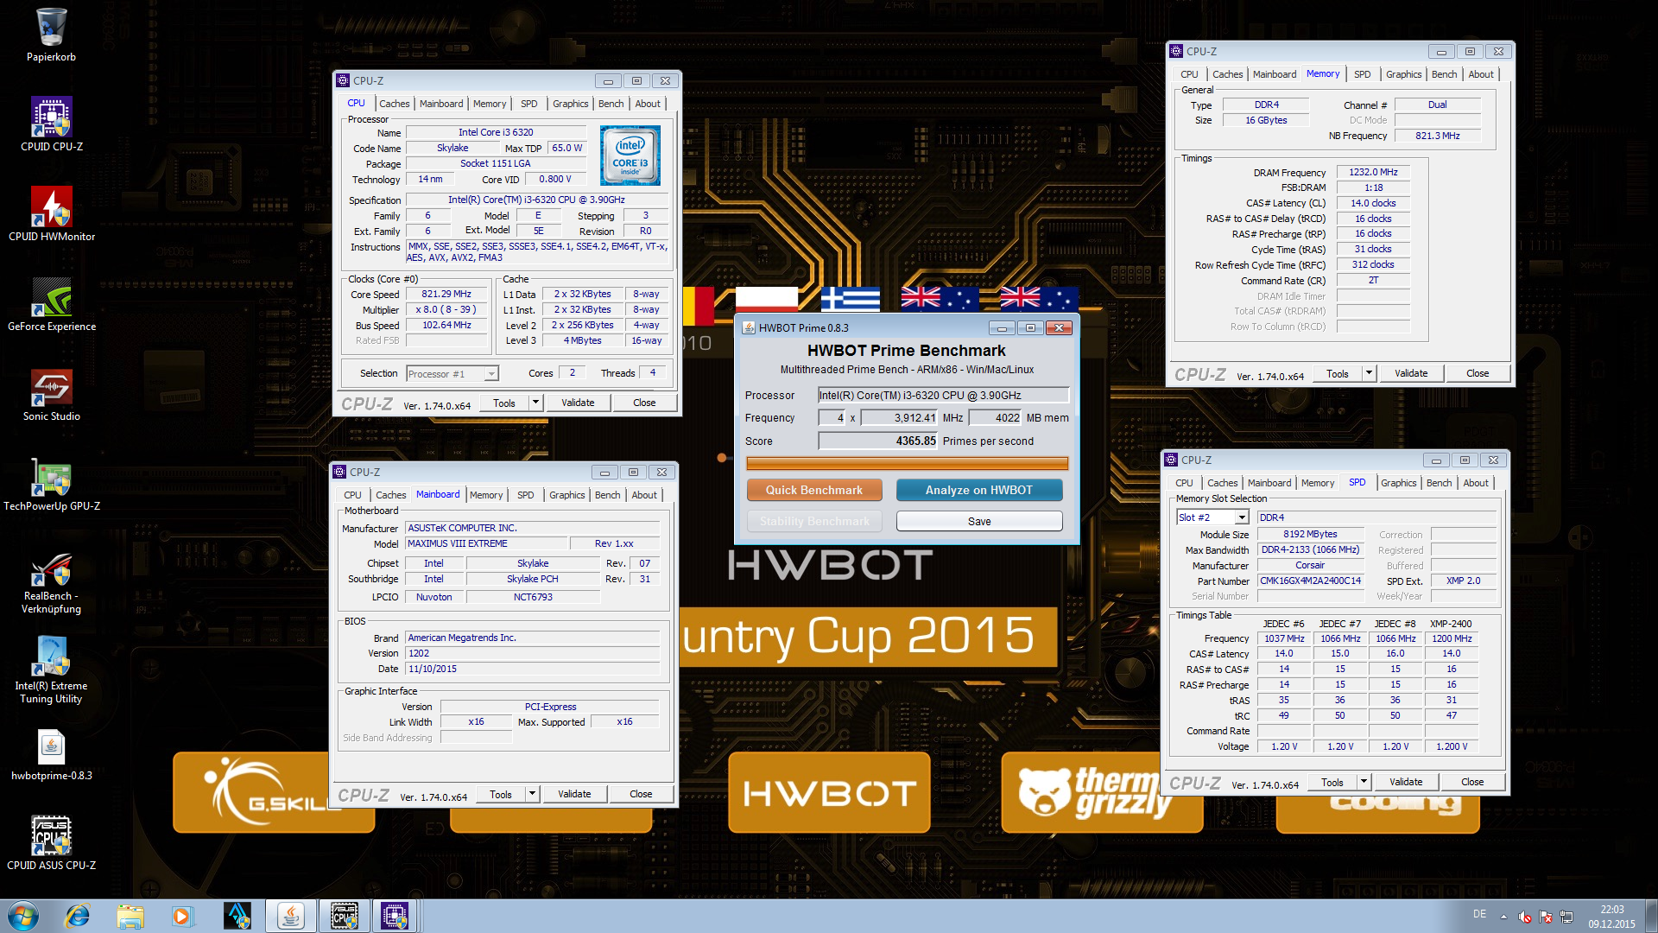
Task: Open Tools dropdown arrow in Mainboard window
Action: pyautogui.click(x=532, y=794)
